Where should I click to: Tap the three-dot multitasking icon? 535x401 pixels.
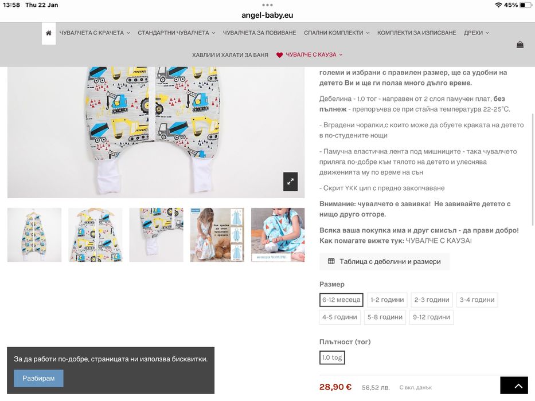coord(267,5)
